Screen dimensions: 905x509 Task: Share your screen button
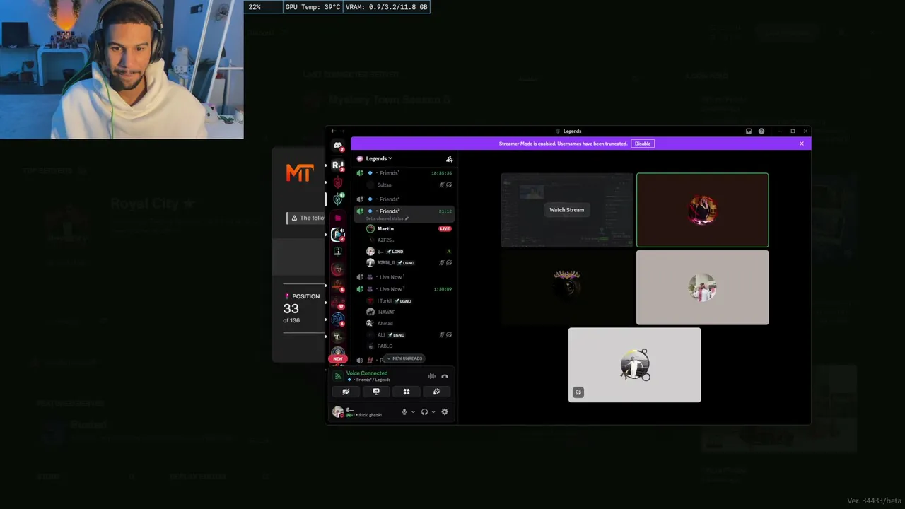click(376, 392)
